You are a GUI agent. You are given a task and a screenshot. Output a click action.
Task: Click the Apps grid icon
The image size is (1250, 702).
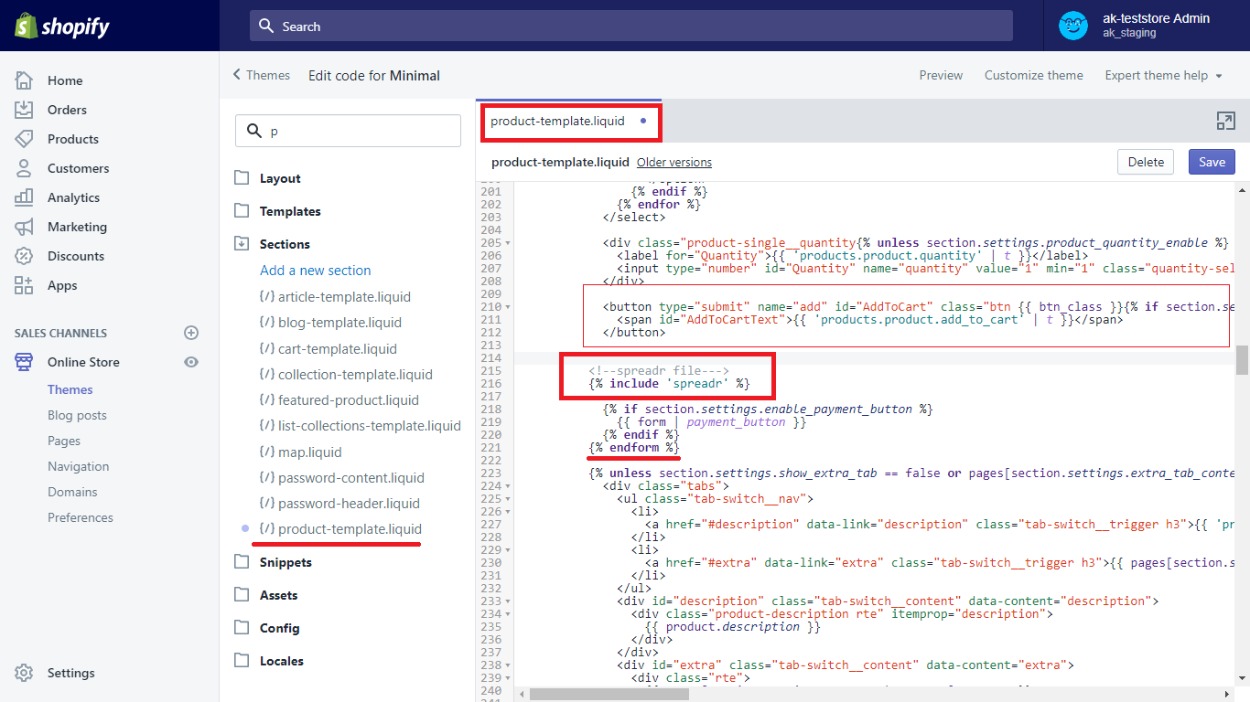pos(24,285)
